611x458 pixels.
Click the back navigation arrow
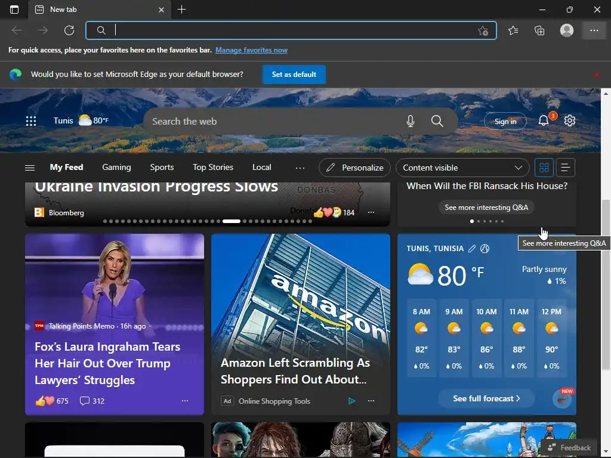click(x=16, y=30)
